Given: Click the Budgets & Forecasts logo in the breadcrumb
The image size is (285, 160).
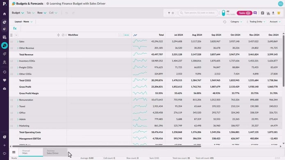Looking at the screenshot, I should 14,4.
